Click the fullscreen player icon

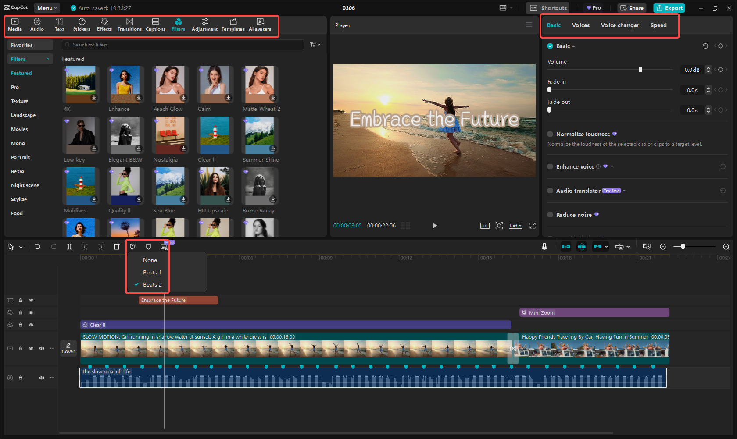click(532, 226)
